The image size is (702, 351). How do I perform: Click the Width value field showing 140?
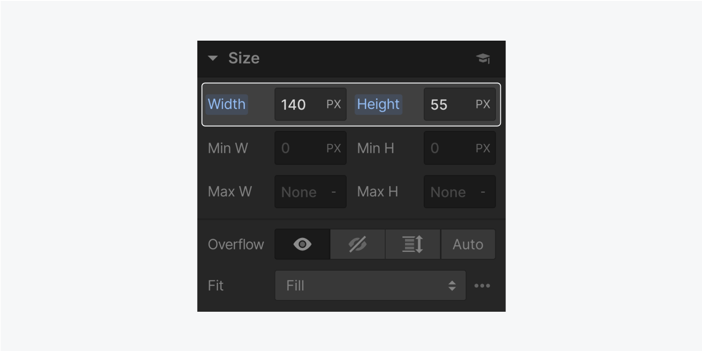[x=310, y=104]
